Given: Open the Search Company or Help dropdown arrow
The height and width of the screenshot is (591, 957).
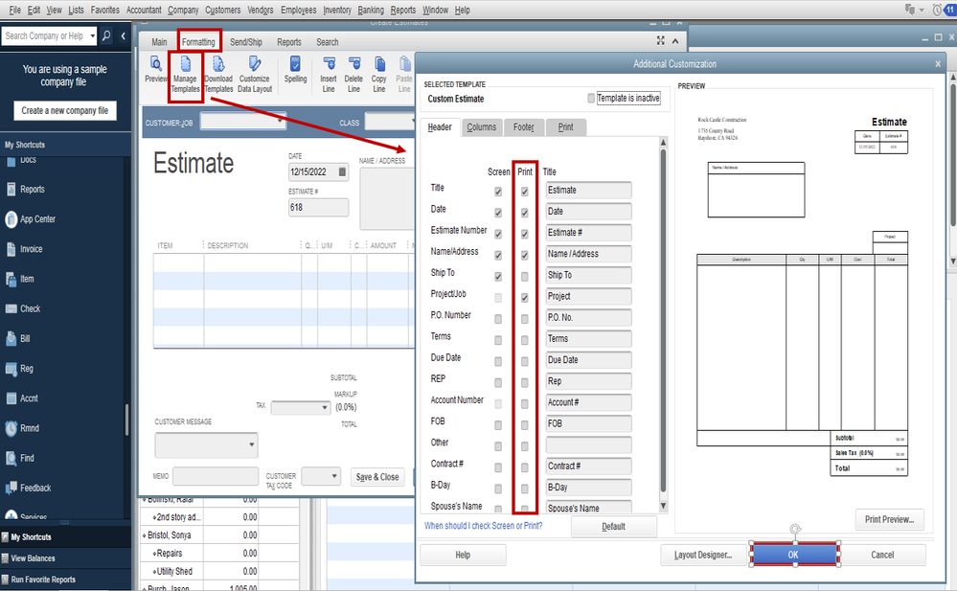Looking at the screenshot, I should pyautogui.click(x=92, y=36).
